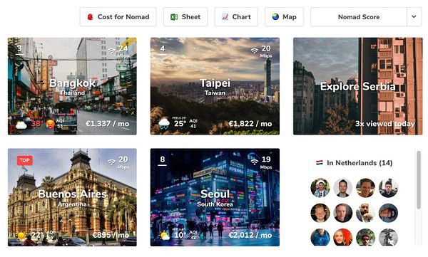Click the rain cloud weather icon on Taipei

(164, 124)
